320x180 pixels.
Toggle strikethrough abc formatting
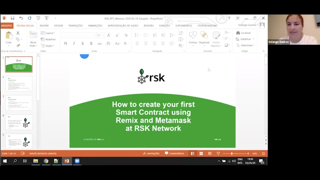(99, 43)
